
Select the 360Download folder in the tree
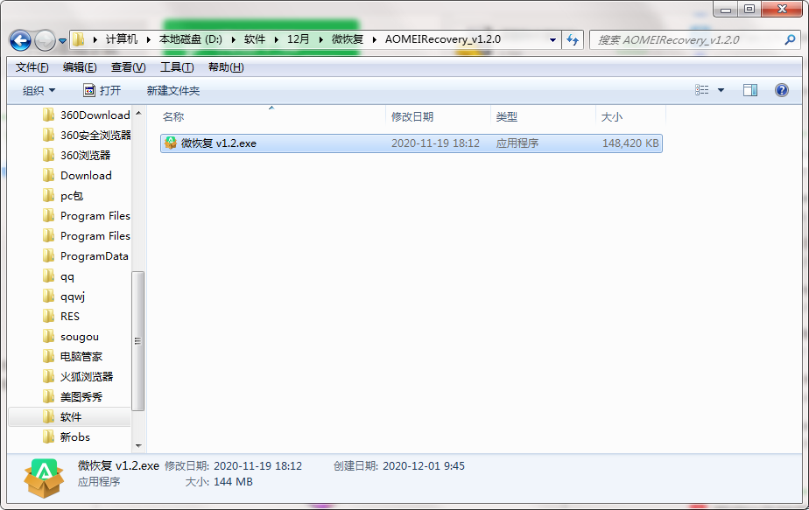[x=95, y=115]
